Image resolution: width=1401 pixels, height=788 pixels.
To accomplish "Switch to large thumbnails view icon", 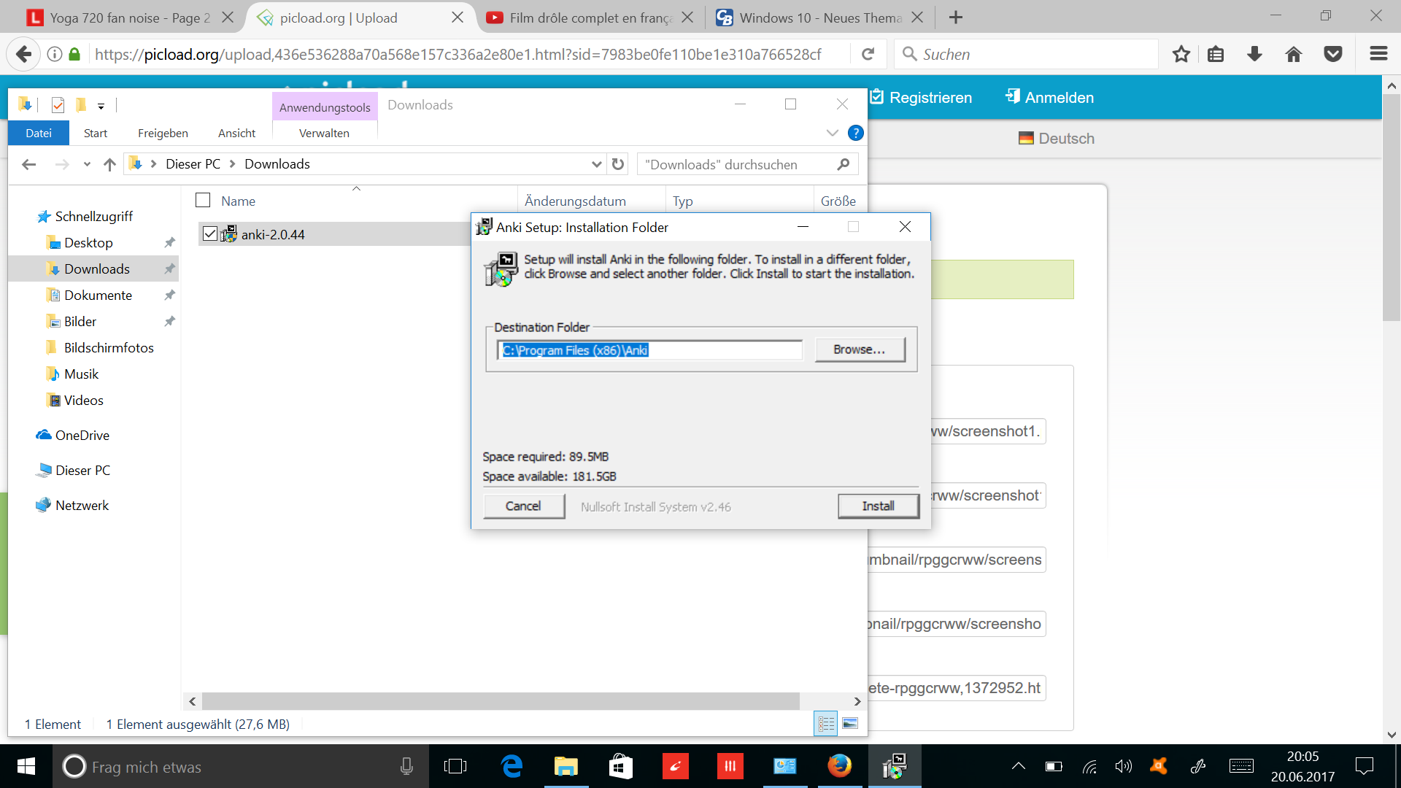I will 850,724.
